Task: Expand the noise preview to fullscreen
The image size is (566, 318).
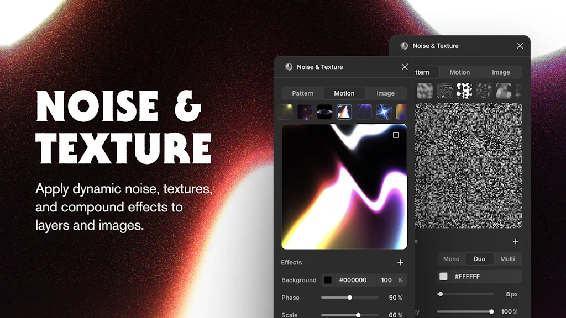Action: click(x=395, y=135)
